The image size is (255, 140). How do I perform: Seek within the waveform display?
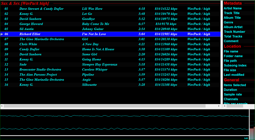[124, 122]
